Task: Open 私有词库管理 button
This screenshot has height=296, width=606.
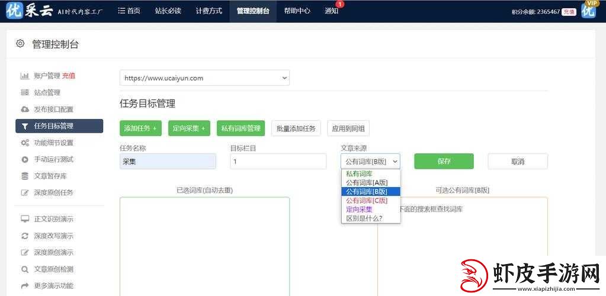Action: (241, 128)
